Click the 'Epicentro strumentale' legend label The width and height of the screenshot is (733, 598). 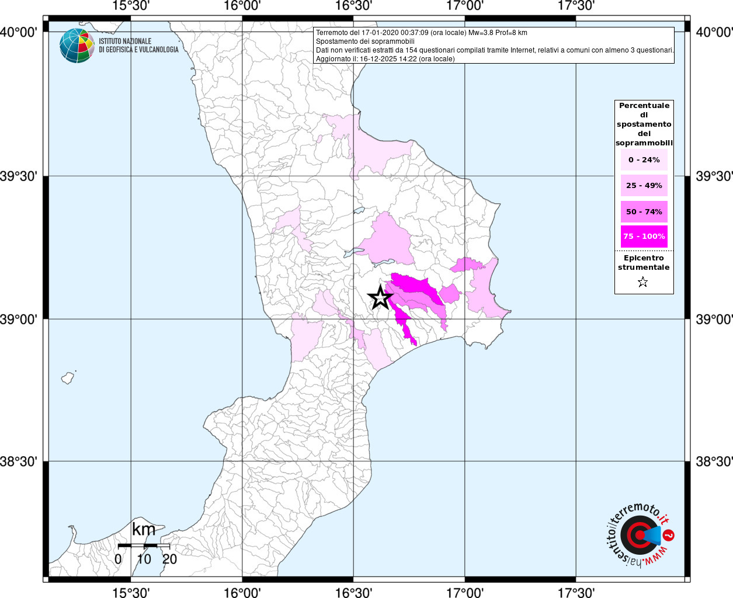coord(644,263)
